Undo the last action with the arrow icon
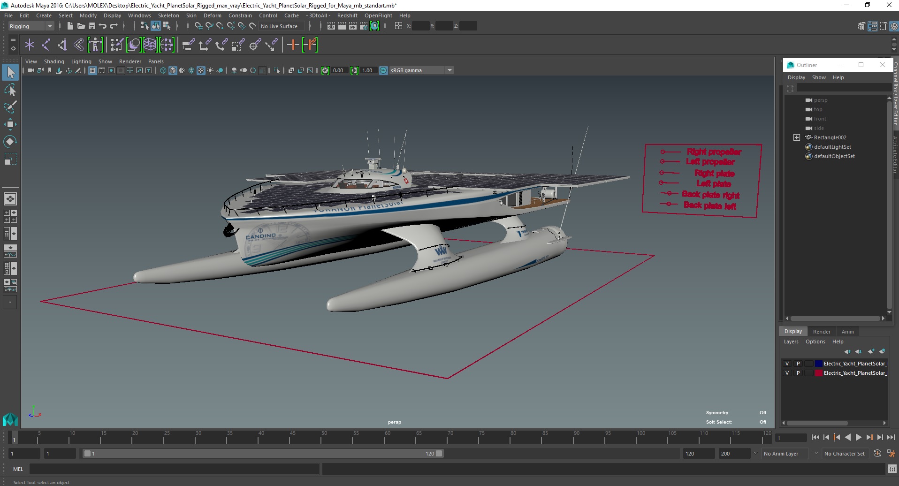This screenshot has height=486, width=899. 103,26
